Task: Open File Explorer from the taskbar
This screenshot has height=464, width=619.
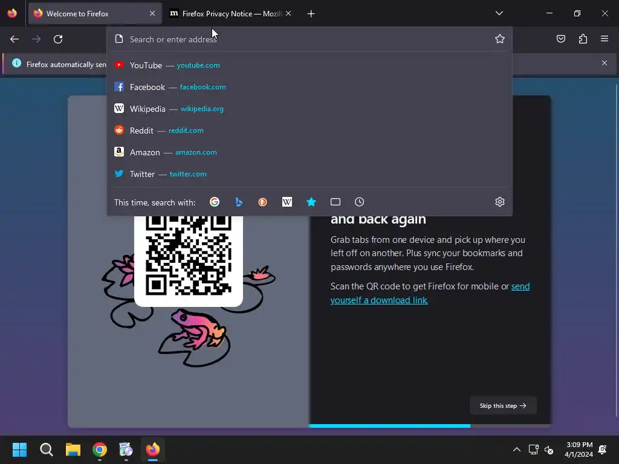Action: 73,449
